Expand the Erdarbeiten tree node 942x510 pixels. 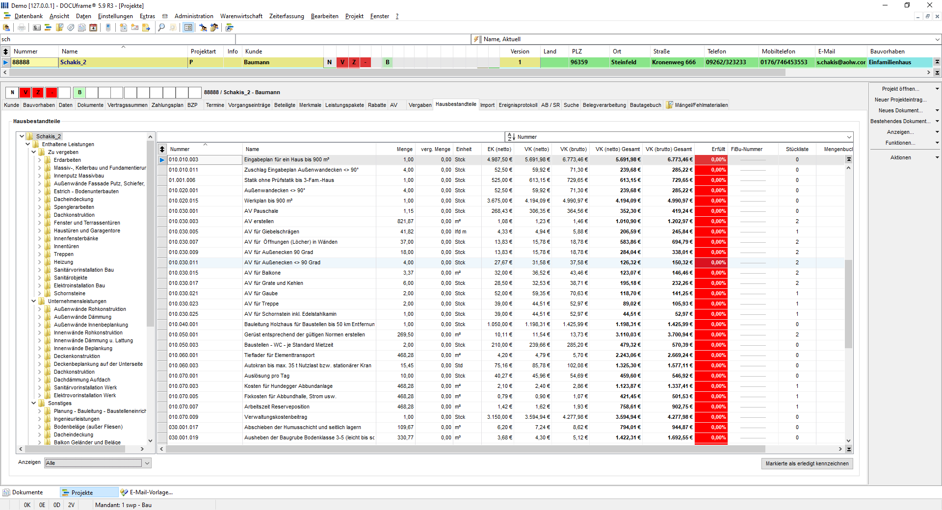(40, 160)
